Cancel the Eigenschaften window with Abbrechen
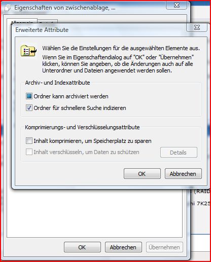Viewport: 211px width, 262px height. (x=123, y=247)
